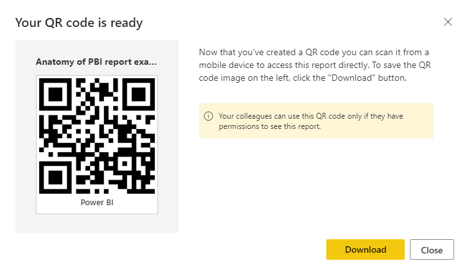Click "code image on the left" text line
This screenshot has height=279, width=467.
tap(244, 78)
